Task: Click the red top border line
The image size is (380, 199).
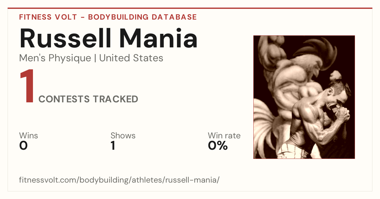Action: pyautogui.click(x=190, y=8)
